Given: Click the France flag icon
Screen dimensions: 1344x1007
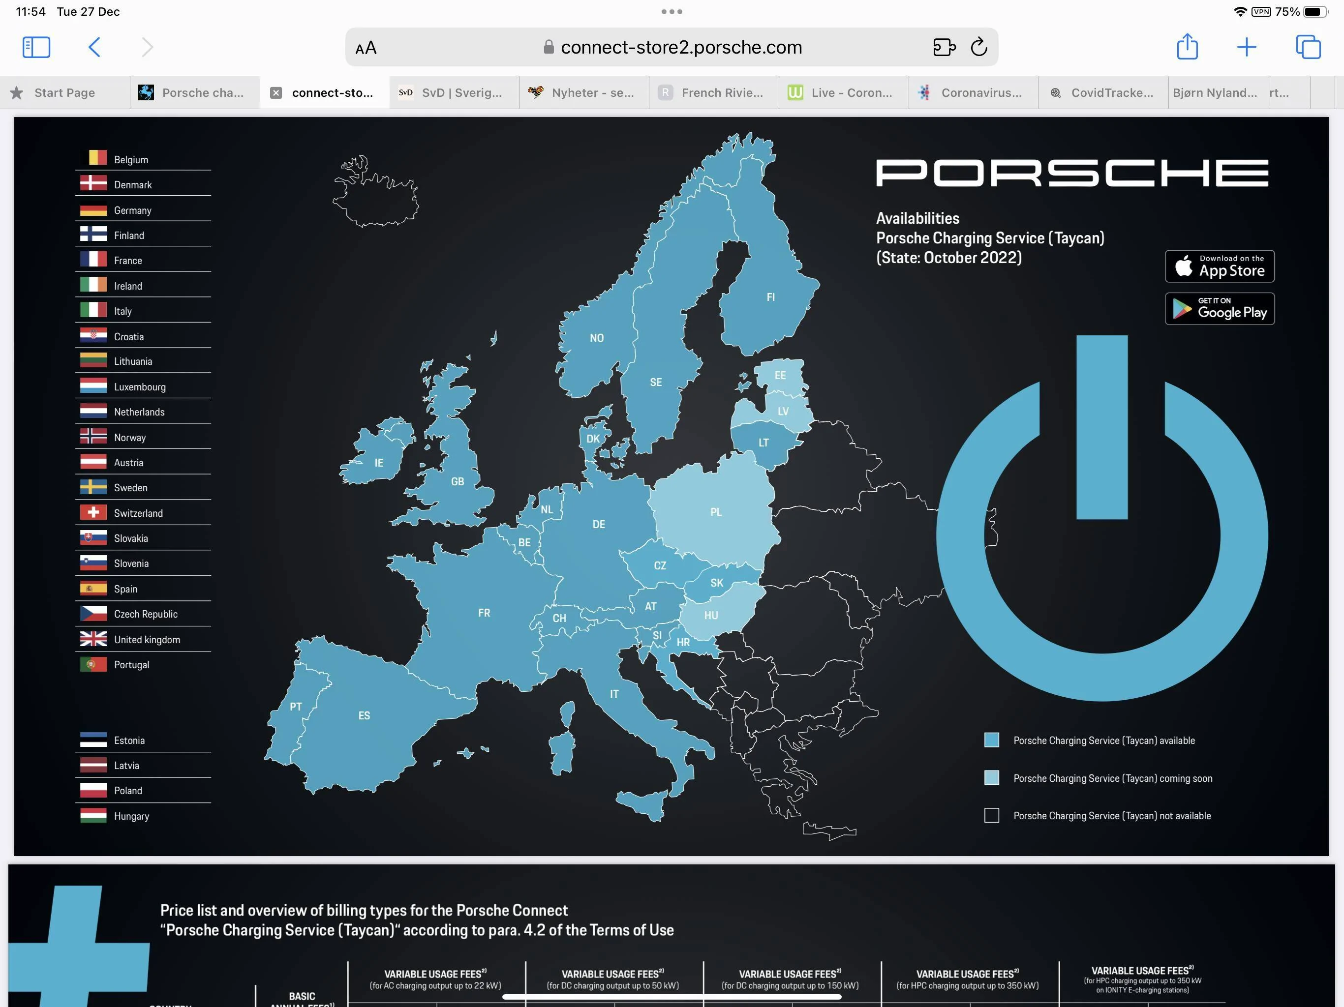Looking at the screenshot, I should point(93,259).
